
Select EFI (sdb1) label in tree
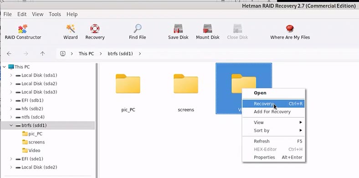[x=32, y=100]
